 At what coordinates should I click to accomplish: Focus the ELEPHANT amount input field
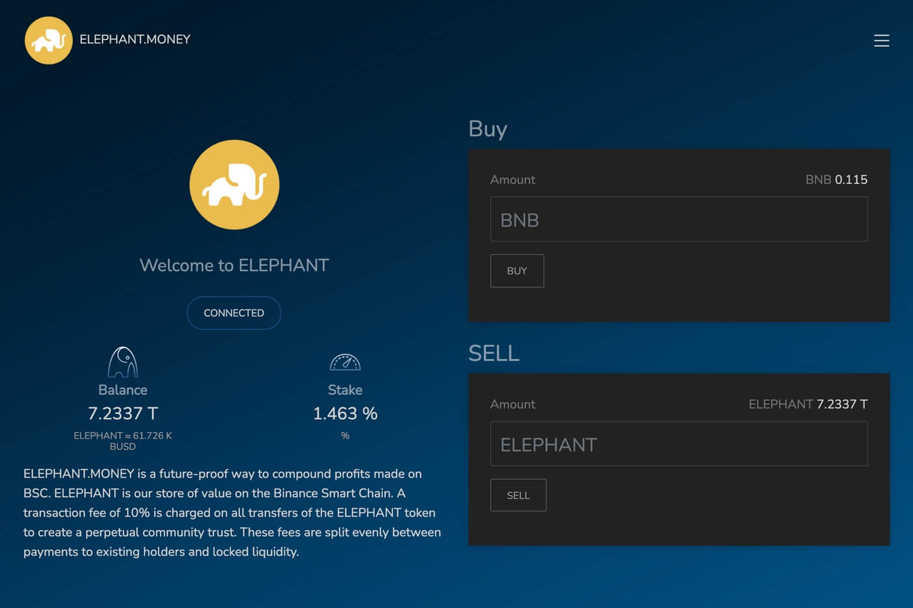tap(679, 444)
